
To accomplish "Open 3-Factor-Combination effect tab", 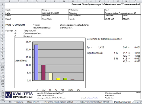I will pos(95,102).
